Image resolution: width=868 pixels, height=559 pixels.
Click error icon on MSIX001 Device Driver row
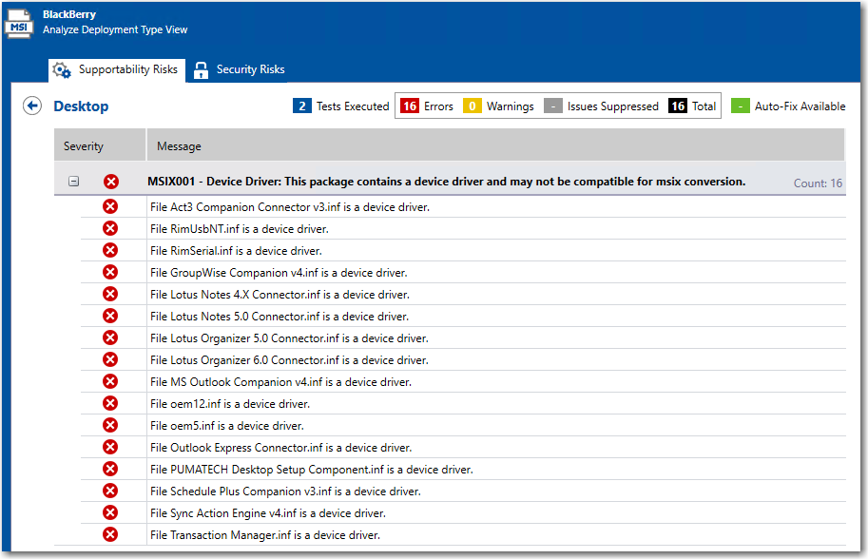(111, 182)
